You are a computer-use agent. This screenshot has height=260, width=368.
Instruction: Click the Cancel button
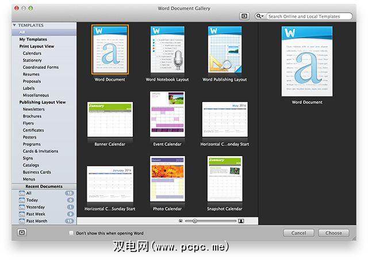point(298,233)
